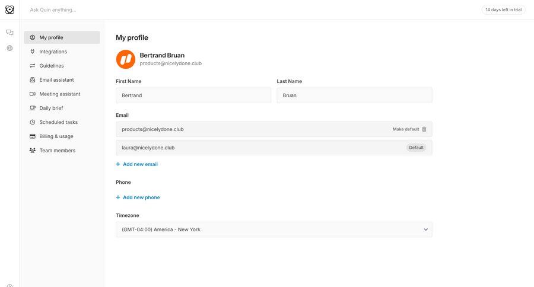Go to Guidelines section

click(52, 66)
